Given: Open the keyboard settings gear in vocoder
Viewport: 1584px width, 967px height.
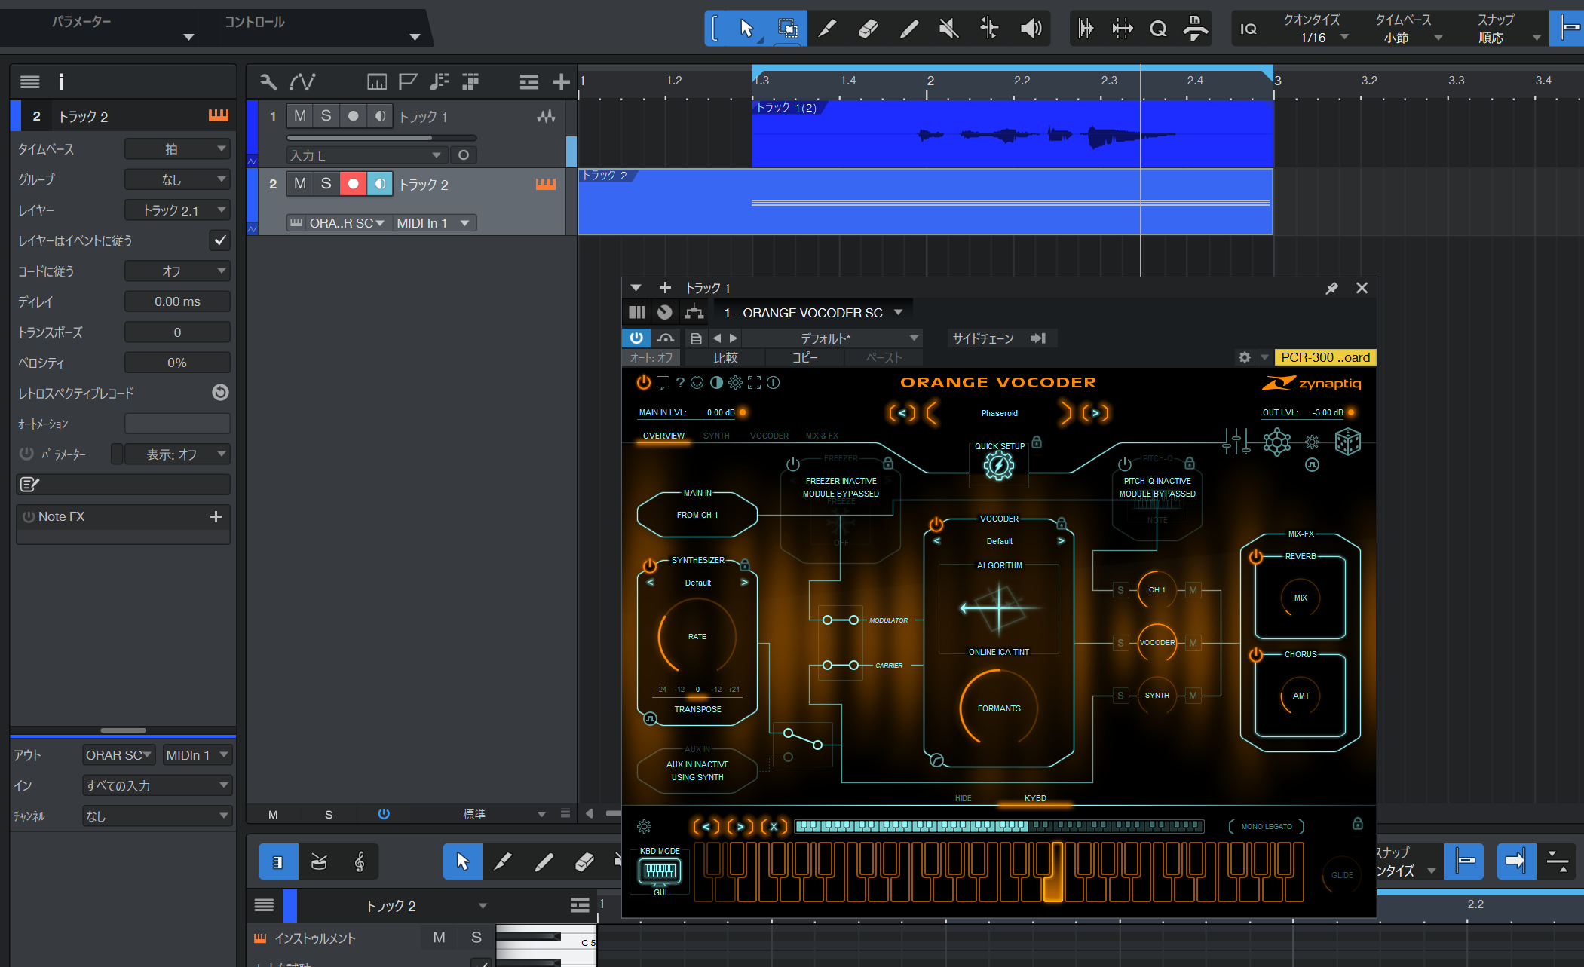Looking at the screenshot, I should coord(645,827).
